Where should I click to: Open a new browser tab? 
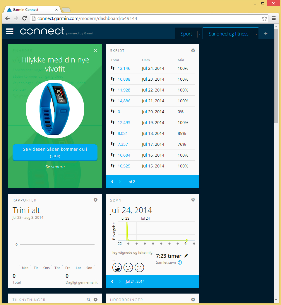[x=66, y=9]
